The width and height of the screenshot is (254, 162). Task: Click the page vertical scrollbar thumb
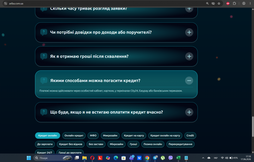253,127
